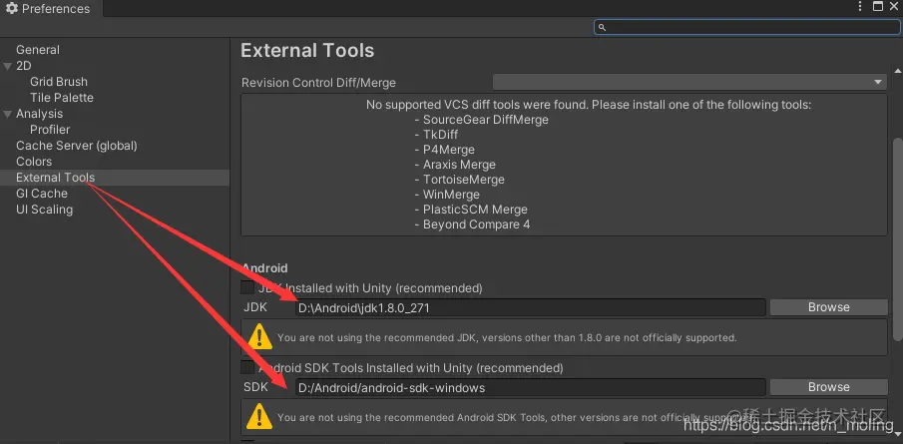Click the JDK field label
The image size is (903, 444).
(255, 307)
